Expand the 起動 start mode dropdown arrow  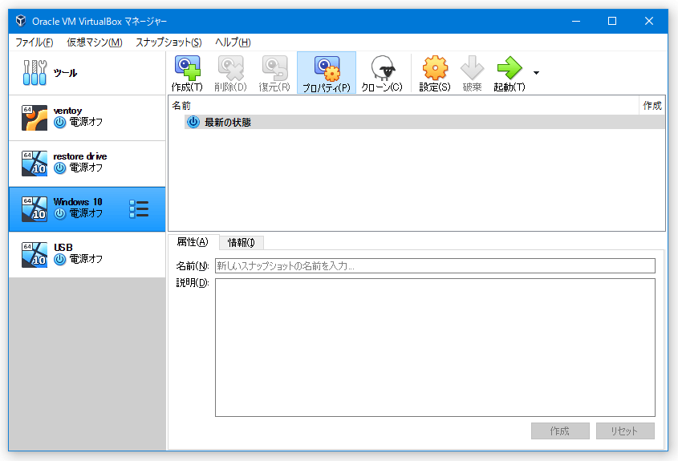[536, 73]
